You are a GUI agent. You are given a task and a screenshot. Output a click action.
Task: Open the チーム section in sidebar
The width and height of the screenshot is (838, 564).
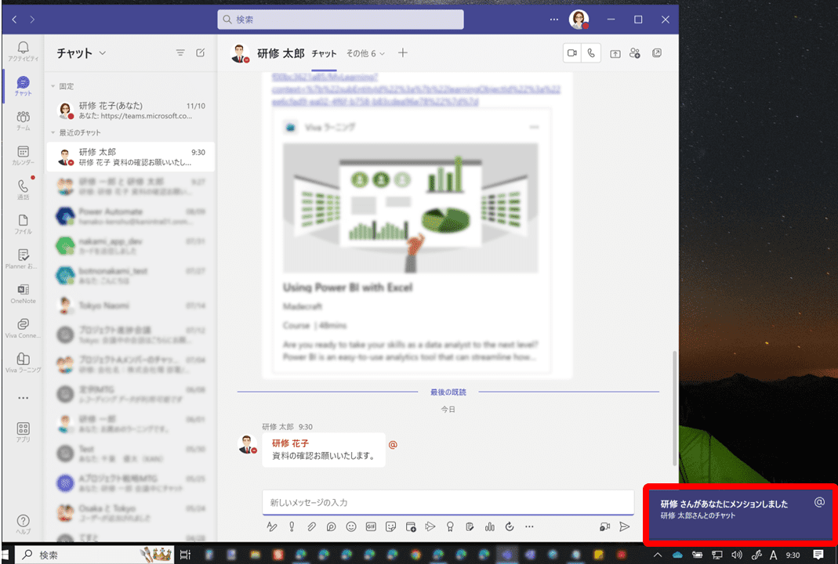coord(23,121)
